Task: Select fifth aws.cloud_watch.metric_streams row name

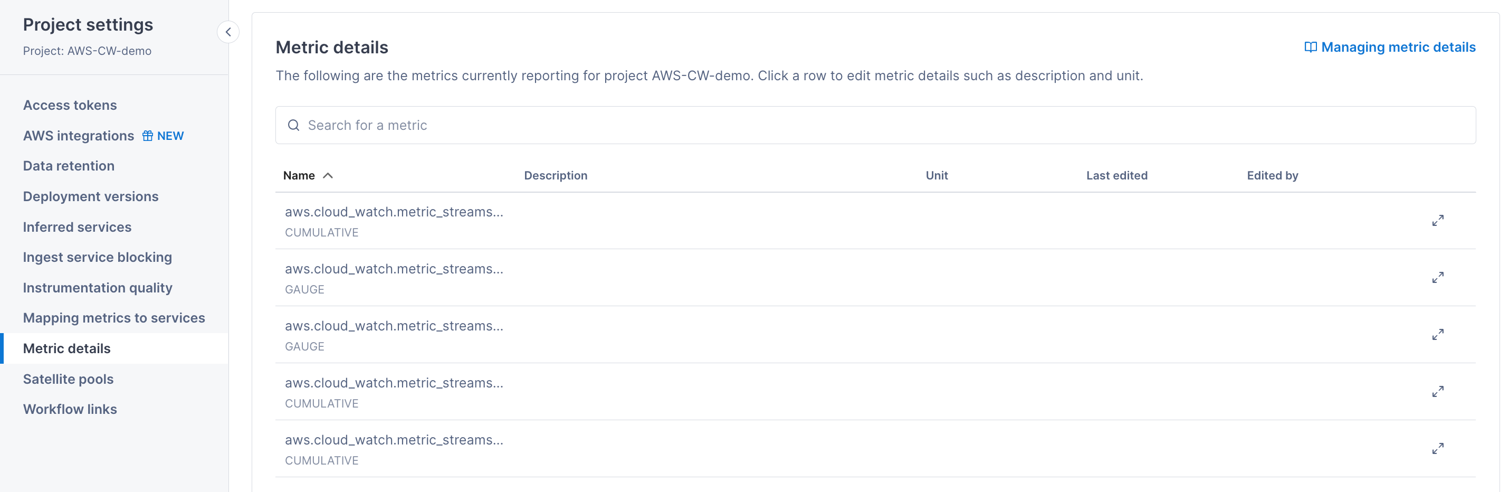Action: tap(394, 440)
